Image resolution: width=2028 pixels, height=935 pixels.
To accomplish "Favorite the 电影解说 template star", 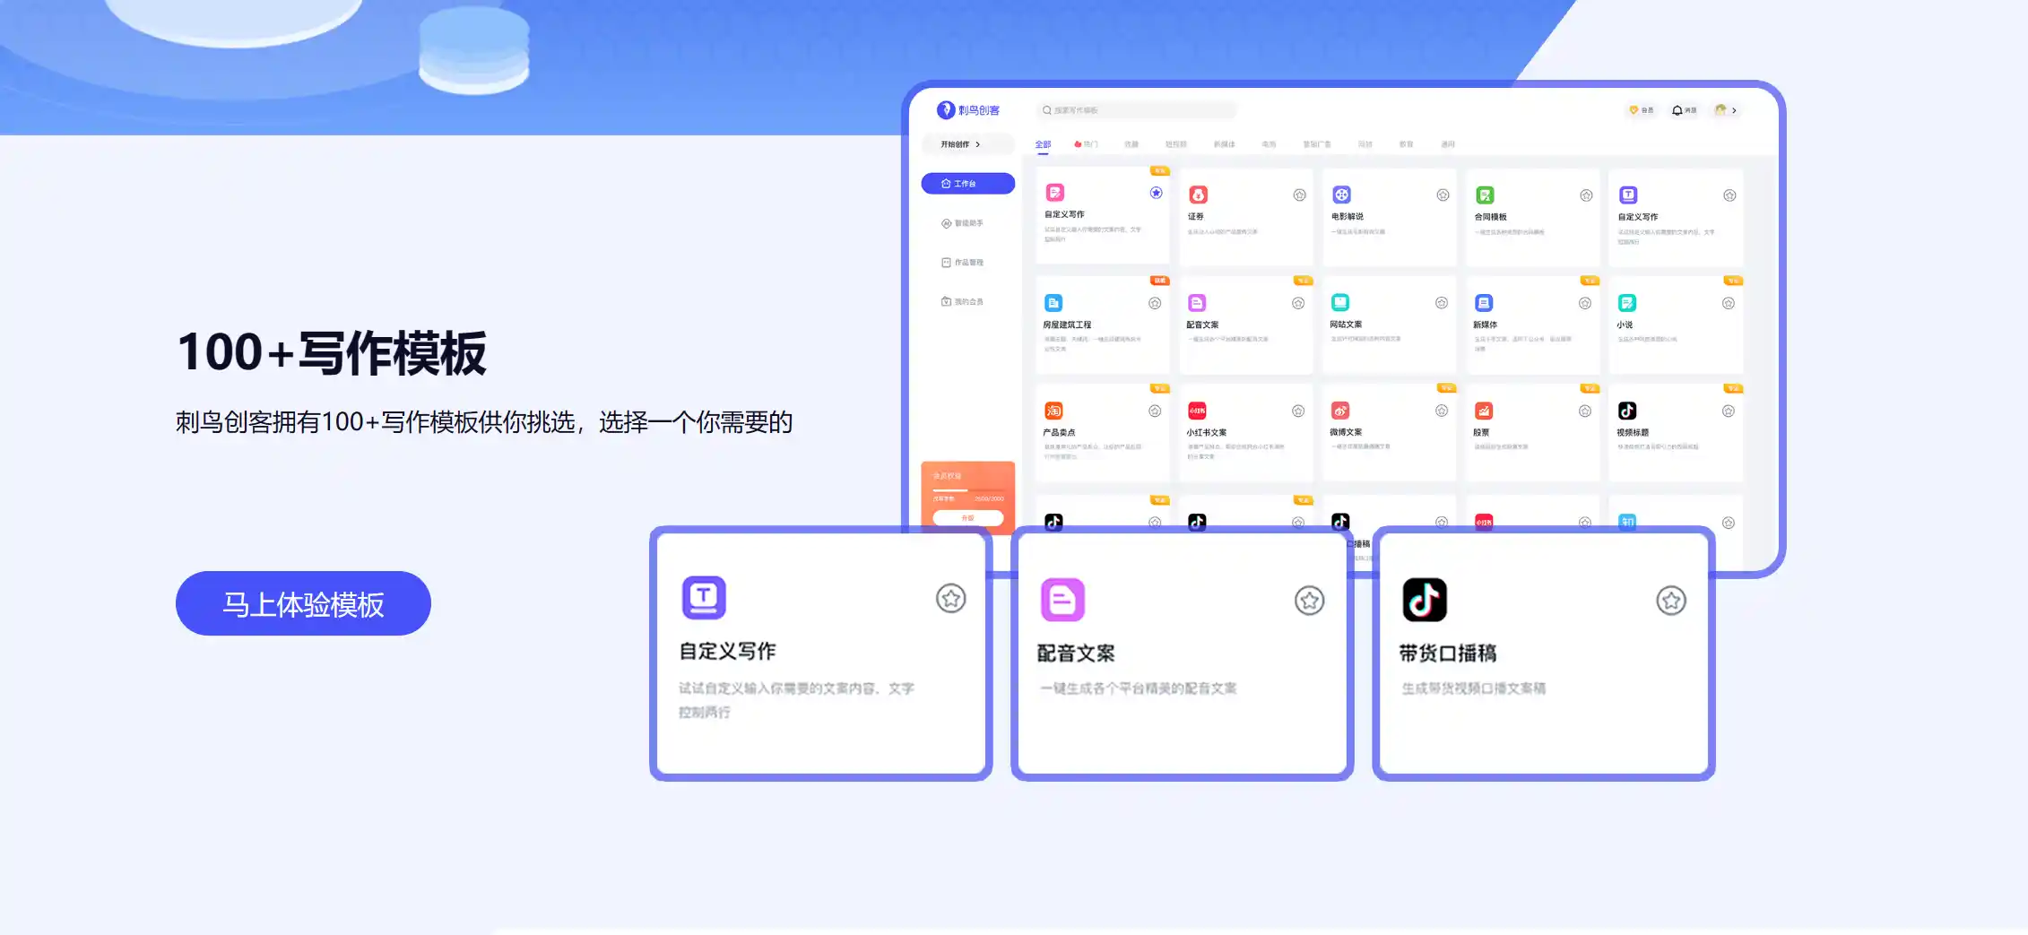I will coord(1443,195).
